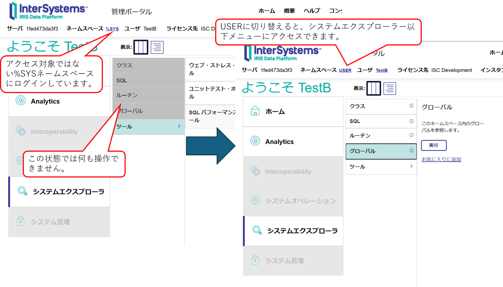
Task: Select ツール in the right portal submenu
Action: tap(381, 167)
